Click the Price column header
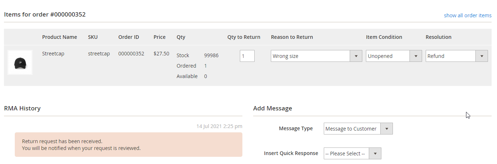Image resolution: width=497 pixels, height=164 pixels. pyautogui.click(x=160, y=37)
